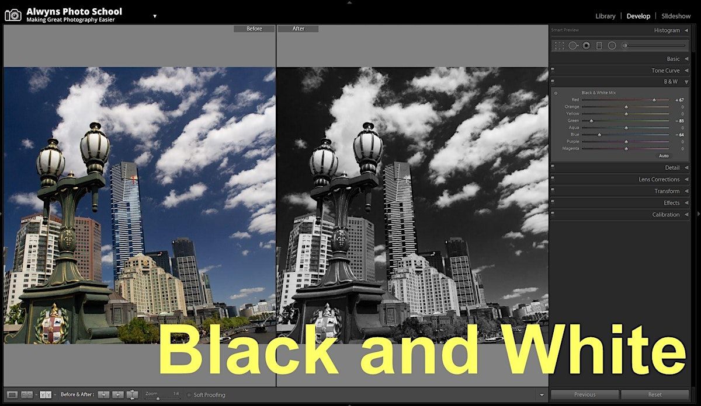Switch to the Slideshow module
This screenshot has width=701, height=406.
pyautogui.click(x=676, y=16)
